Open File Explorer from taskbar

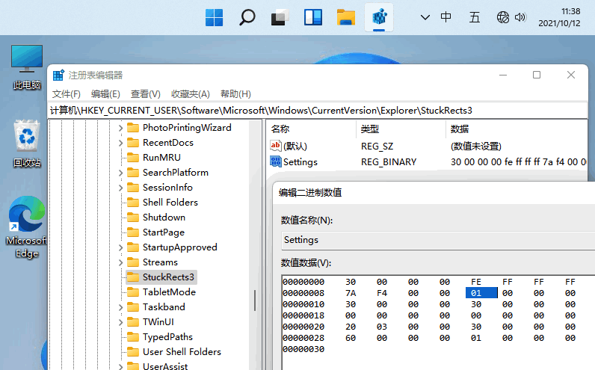pos(346,17)
